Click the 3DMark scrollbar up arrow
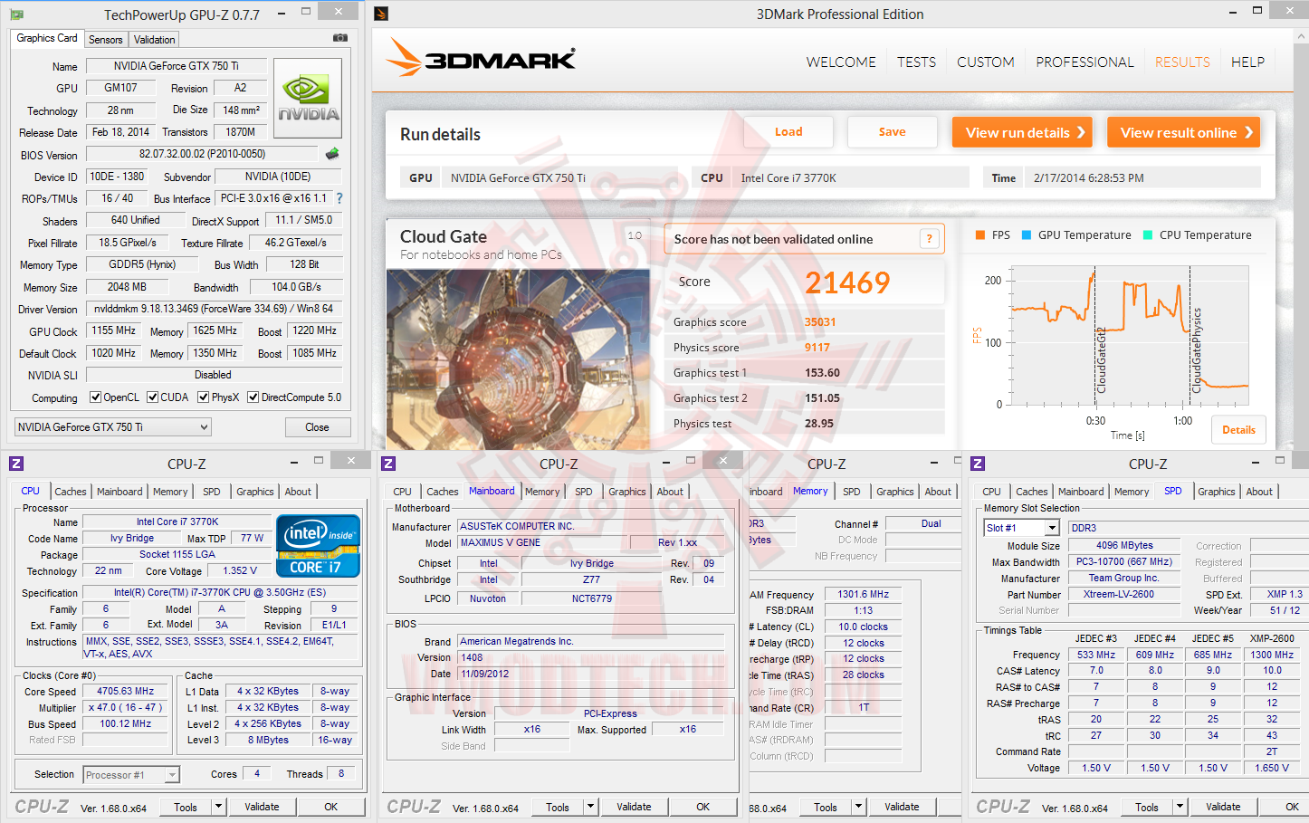 [x=1301, y=37]
